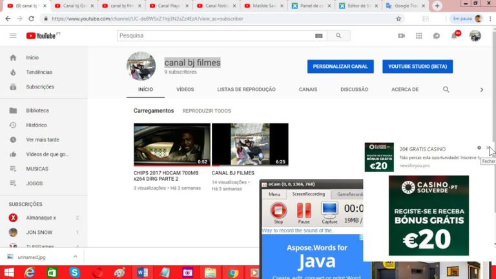Open Skype from the taskbar
This screenshot has height=279, width=496.
(74, 273)
